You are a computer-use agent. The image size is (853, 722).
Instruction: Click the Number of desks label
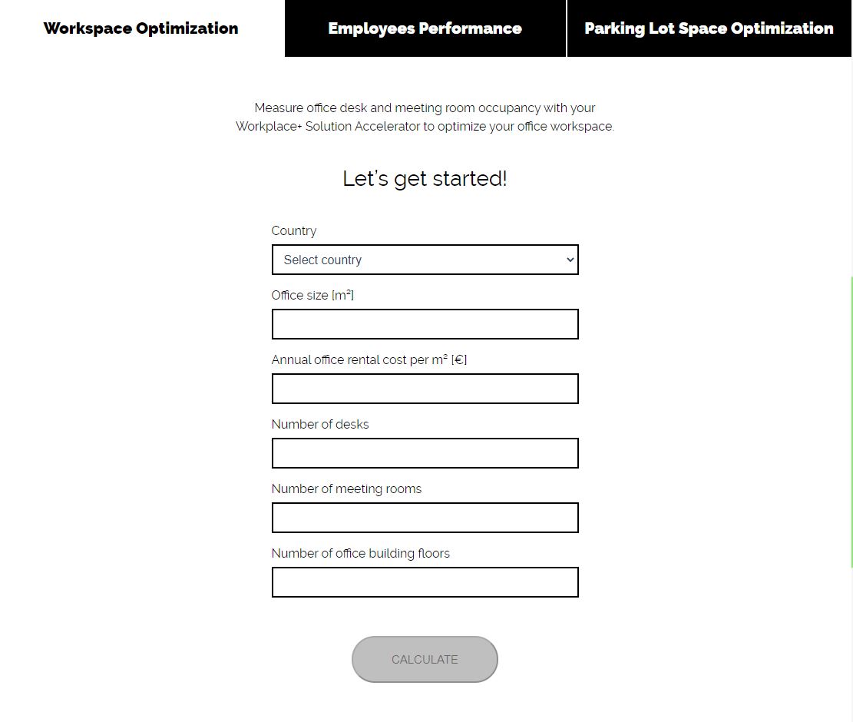[320, 425]
